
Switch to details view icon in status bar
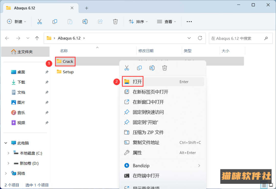[x=264, y=185]
